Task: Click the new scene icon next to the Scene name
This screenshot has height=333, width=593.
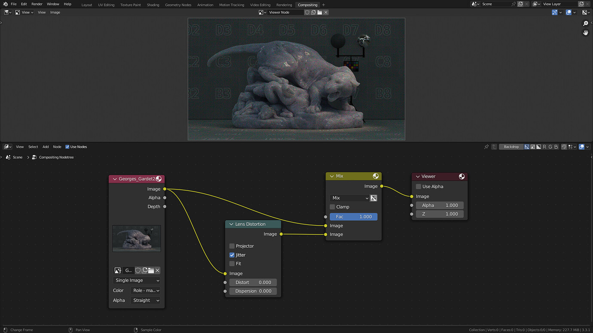Action: [520, 4]
